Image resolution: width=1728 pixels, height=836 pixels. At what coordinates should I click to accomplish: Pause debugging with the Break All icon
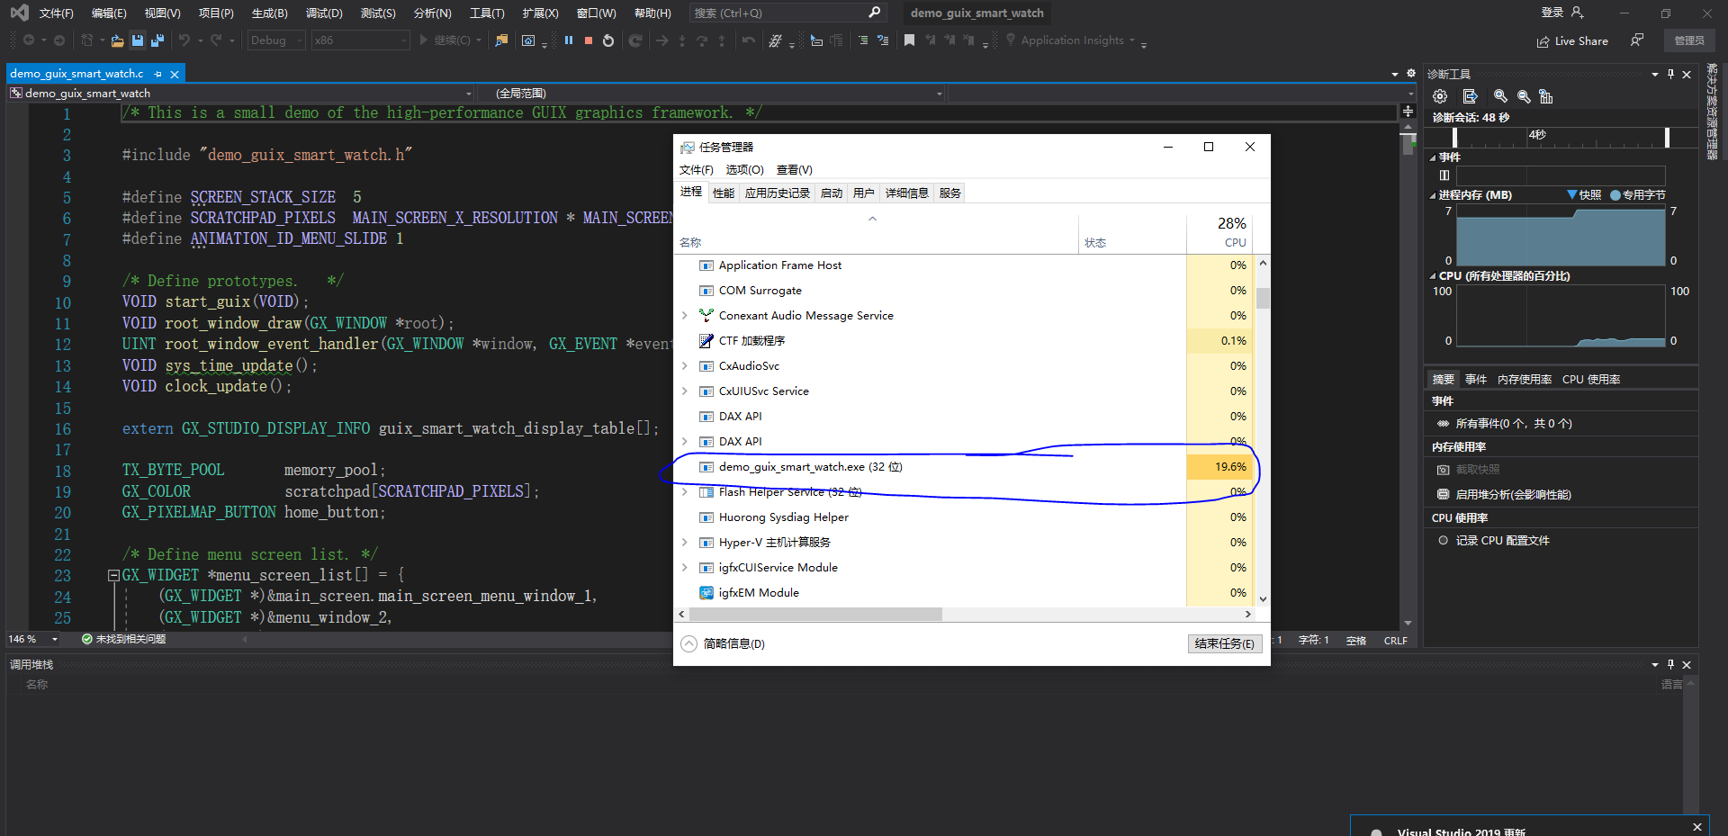[569, 40]
